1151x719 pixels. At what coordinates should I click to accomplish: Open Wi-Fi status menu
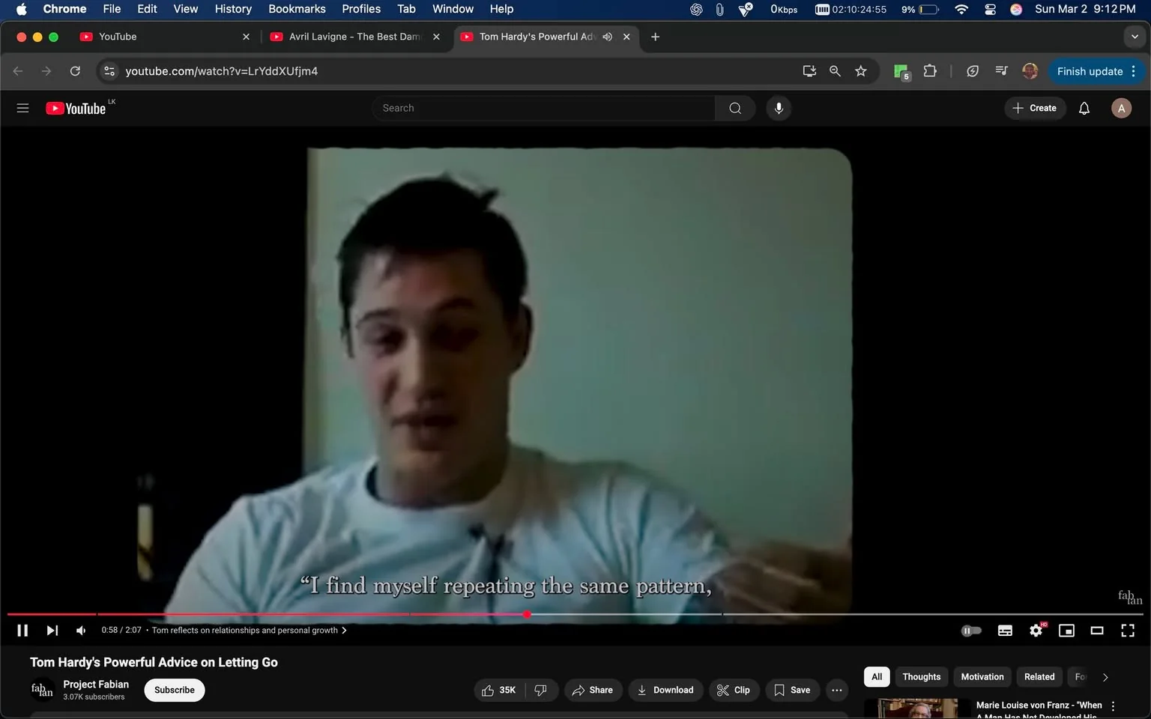tap(961, 9)
